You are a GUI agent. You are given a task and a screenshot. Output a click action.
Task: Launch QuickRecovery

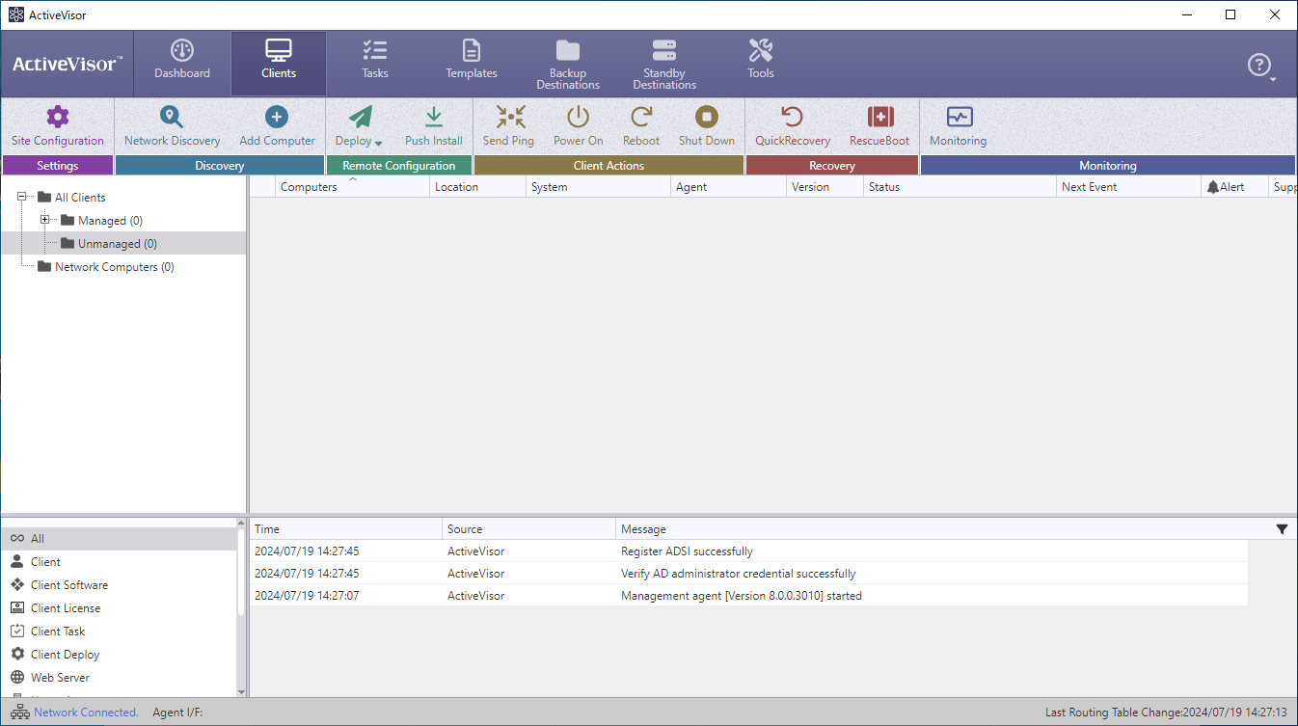pos(793,126)
